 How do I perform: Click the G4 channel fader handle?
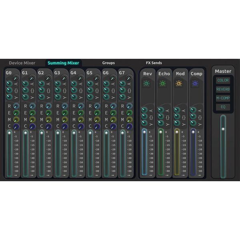[74, 132]
